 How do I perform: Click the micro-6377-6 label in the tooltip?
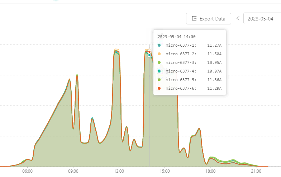point(181,88)
